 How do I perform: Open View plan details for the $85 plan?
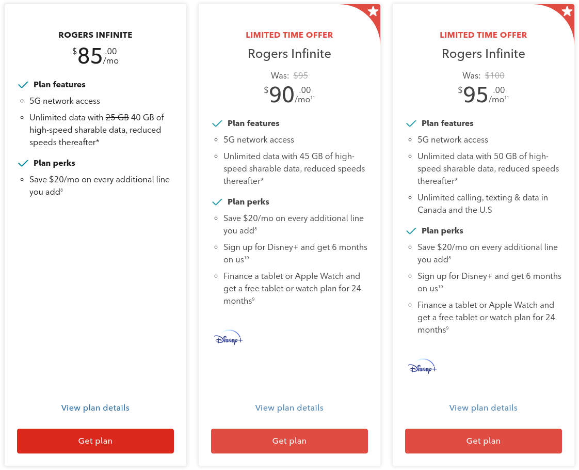pyautogui.click(x=95, y=408)
